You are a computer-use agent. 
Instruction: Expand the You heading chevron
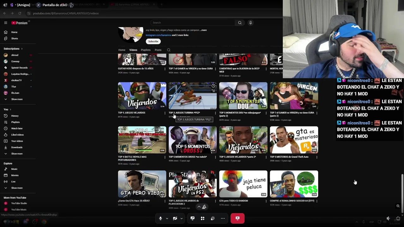pos(10,109)
